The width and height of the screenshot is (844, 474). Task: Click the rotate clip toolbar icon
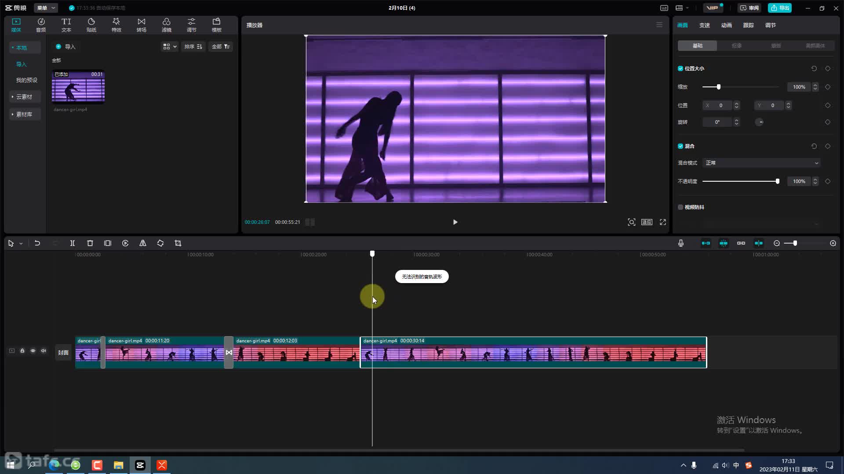[x=160, y=243]
